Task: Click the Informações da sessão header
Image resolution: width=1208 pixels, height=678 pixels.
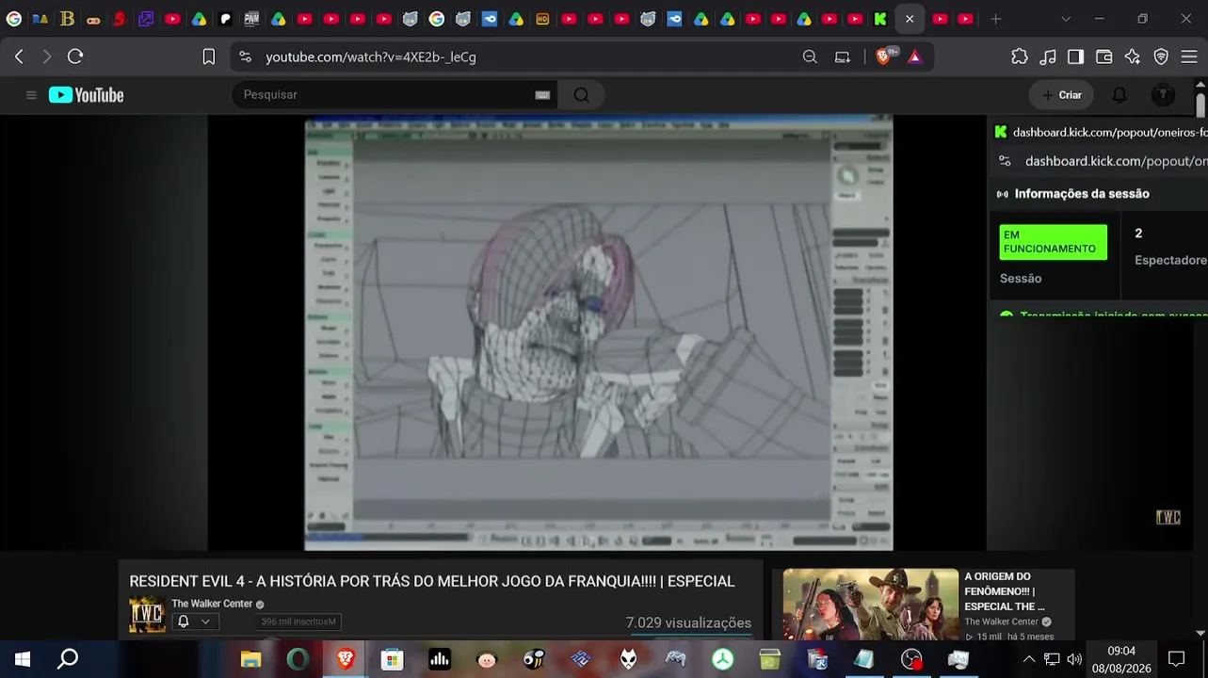Action: tap(1082, 193)
